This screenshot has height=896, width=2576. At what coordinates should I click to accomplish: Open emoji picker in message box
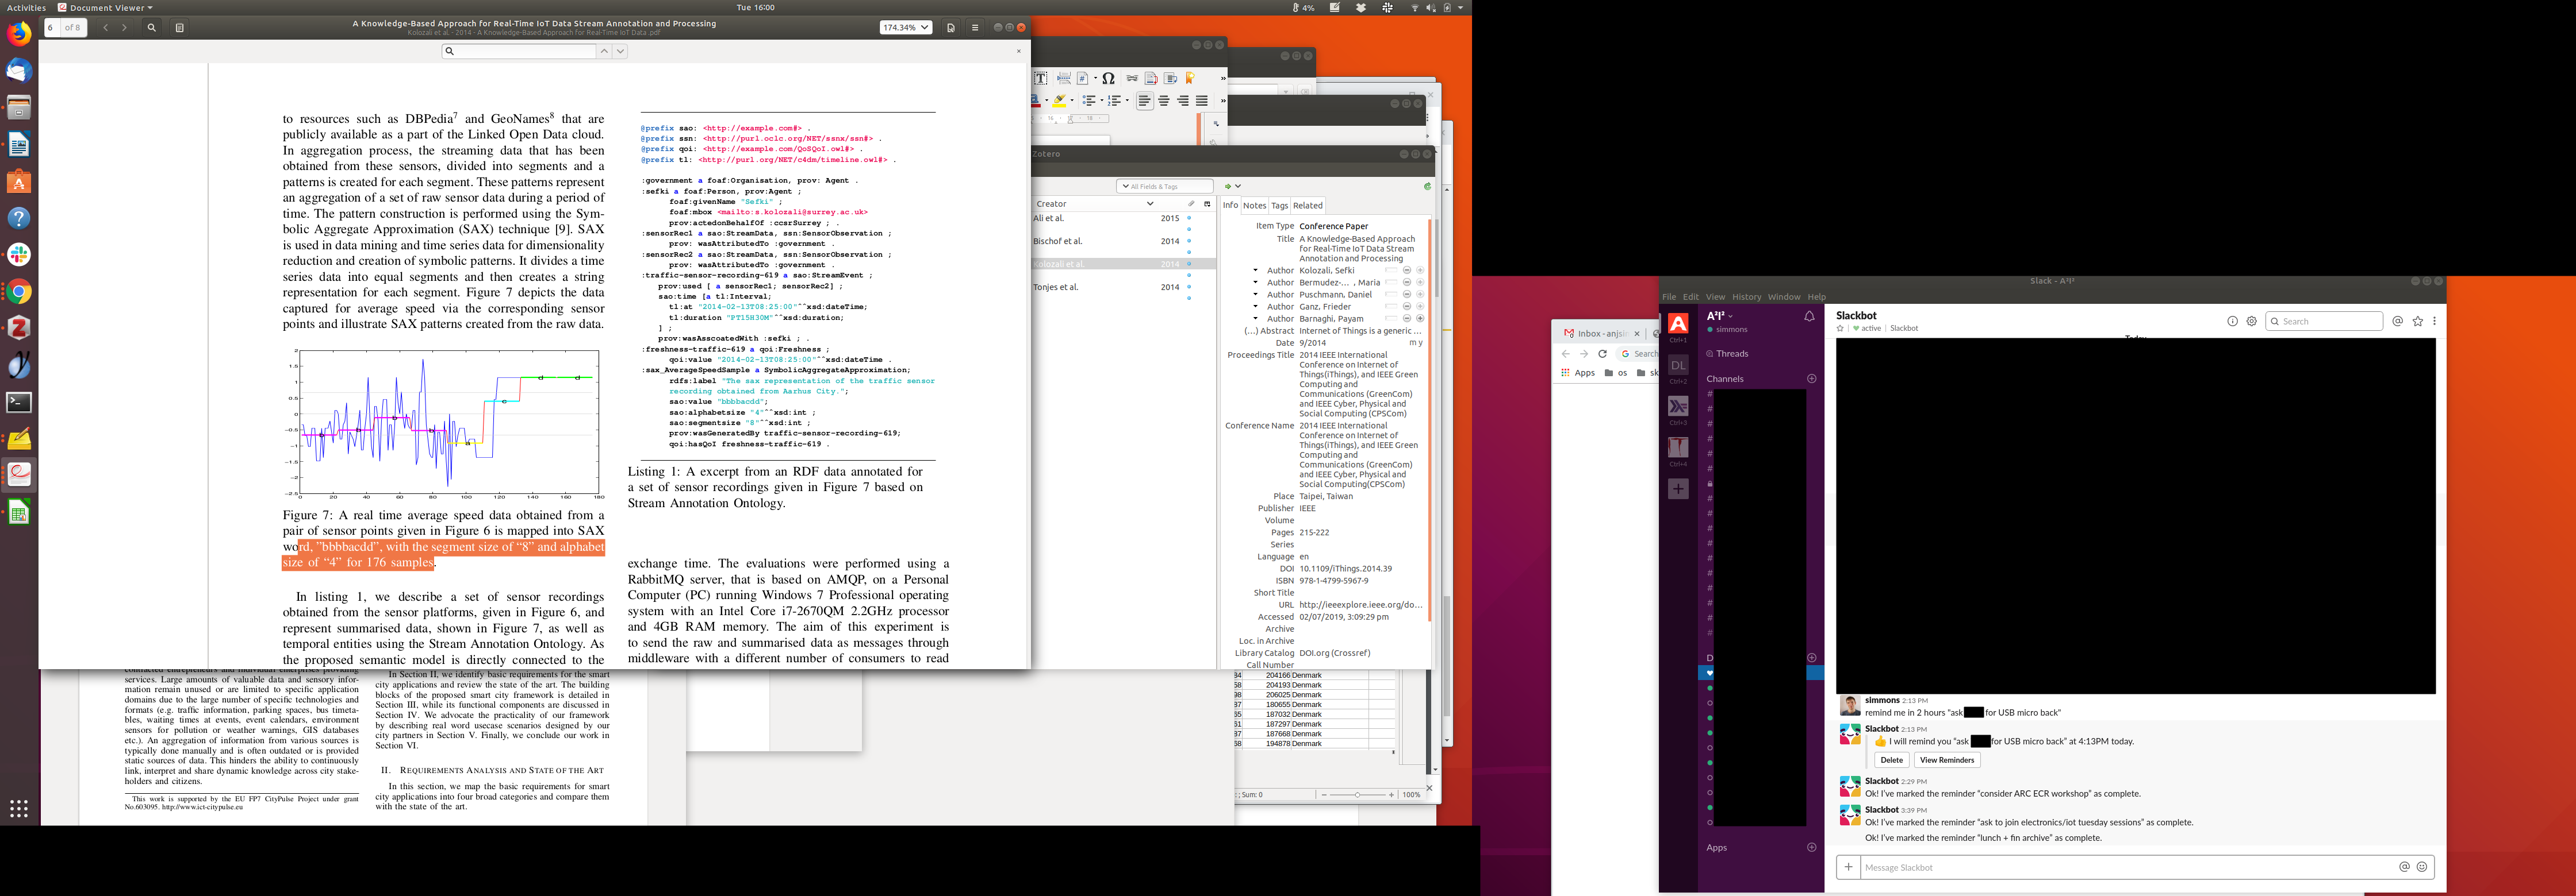pyautogui.click(x=2421, y=867)
